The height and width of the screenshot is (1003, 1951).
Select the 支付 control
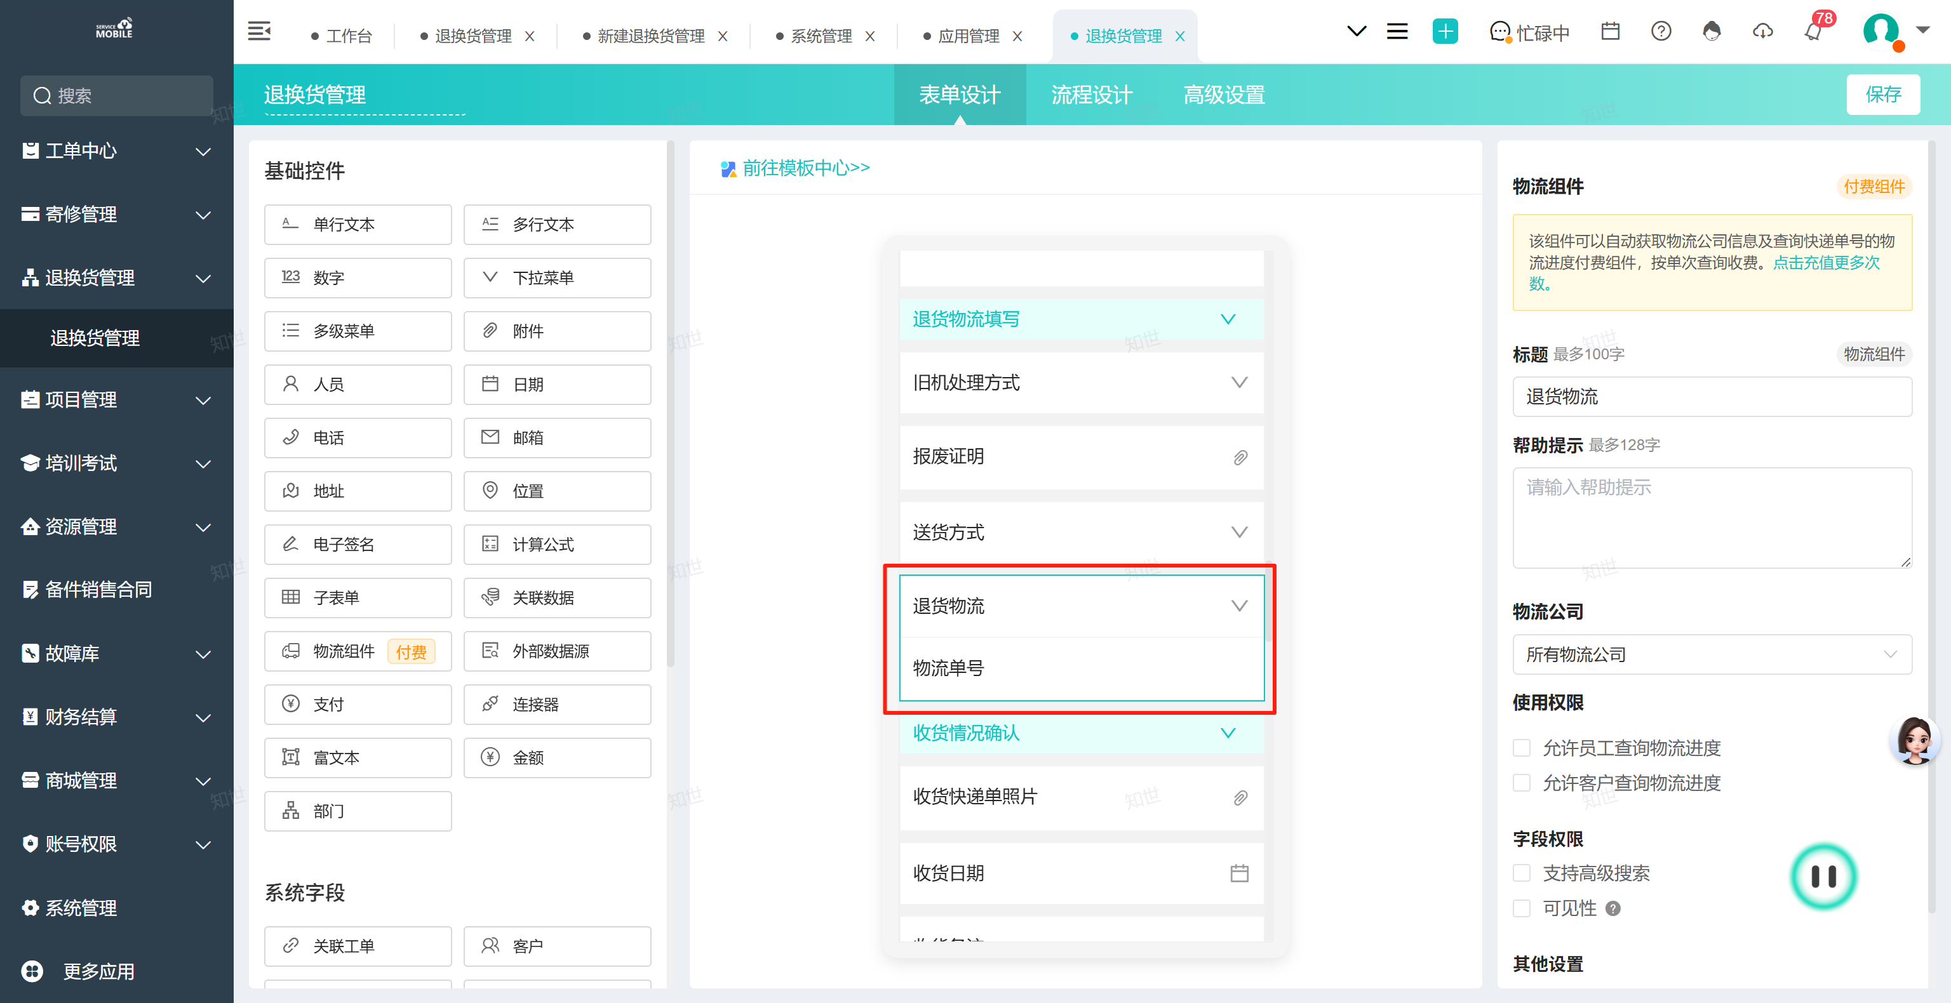click(358, 704)
